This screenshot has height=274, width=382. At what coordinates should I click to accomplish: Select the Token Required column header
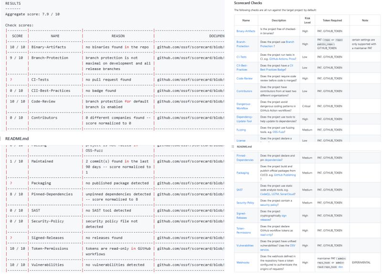pos(332,20)
